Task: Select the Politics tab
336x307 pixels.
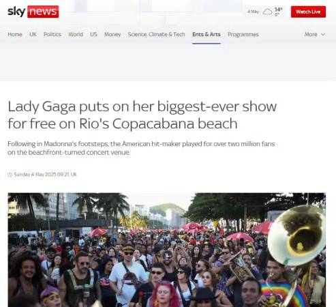Action: click(52, 34)
